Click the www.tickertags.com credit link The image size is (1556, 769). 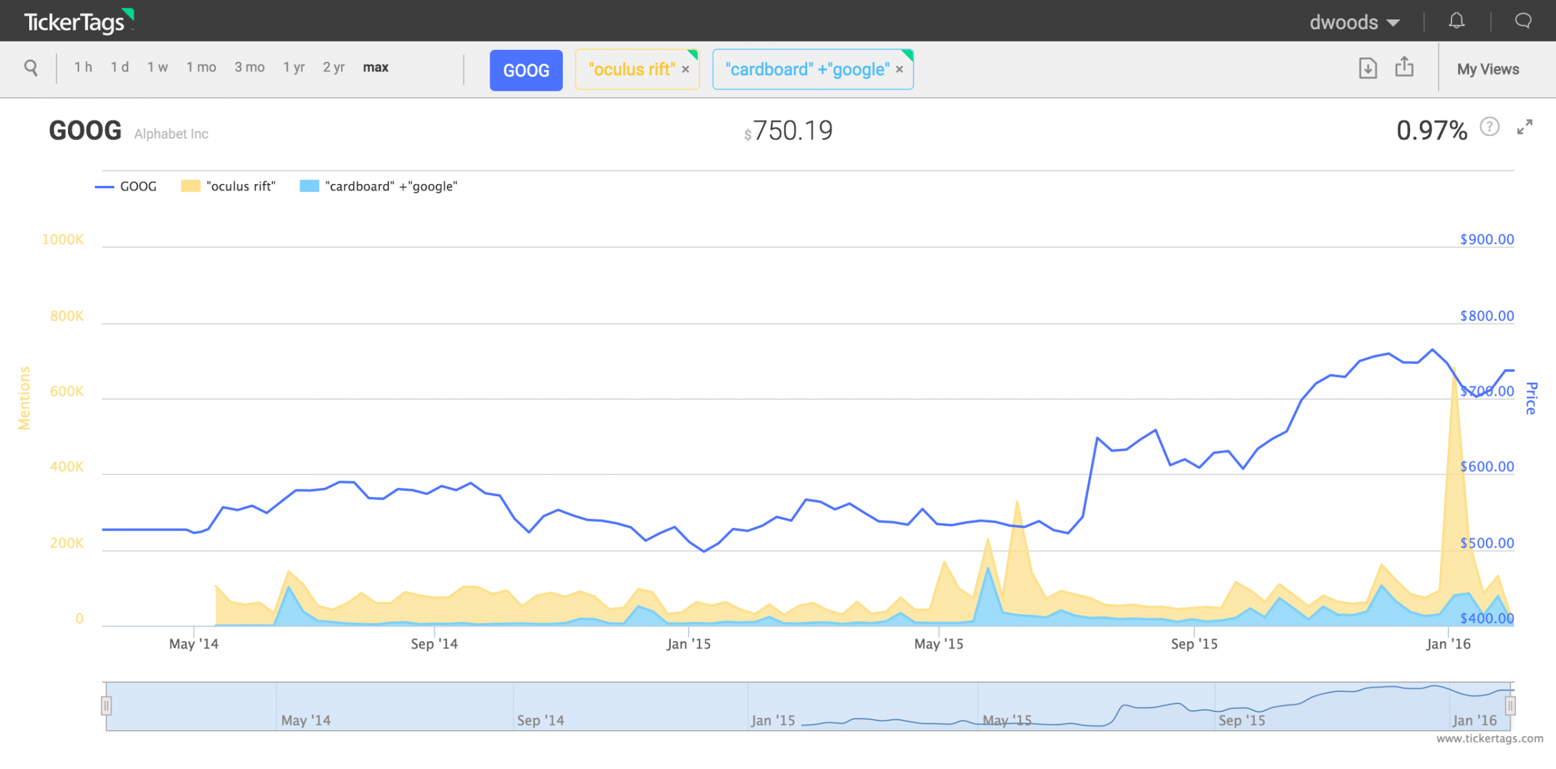[x=1489, y=739]
